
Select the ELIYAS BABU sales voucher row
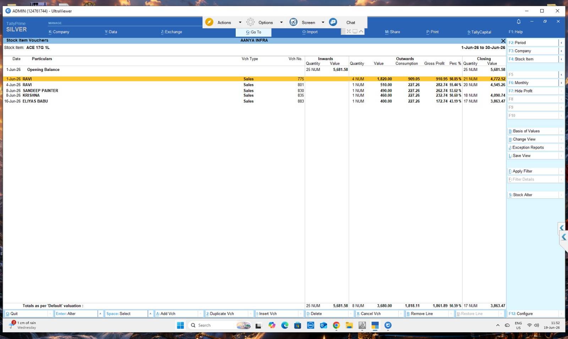(x=254, y=101)
